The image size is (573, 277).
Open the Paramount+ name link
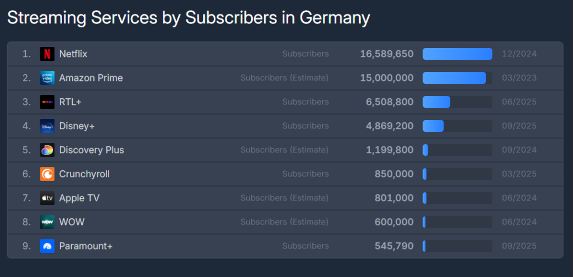86,246
